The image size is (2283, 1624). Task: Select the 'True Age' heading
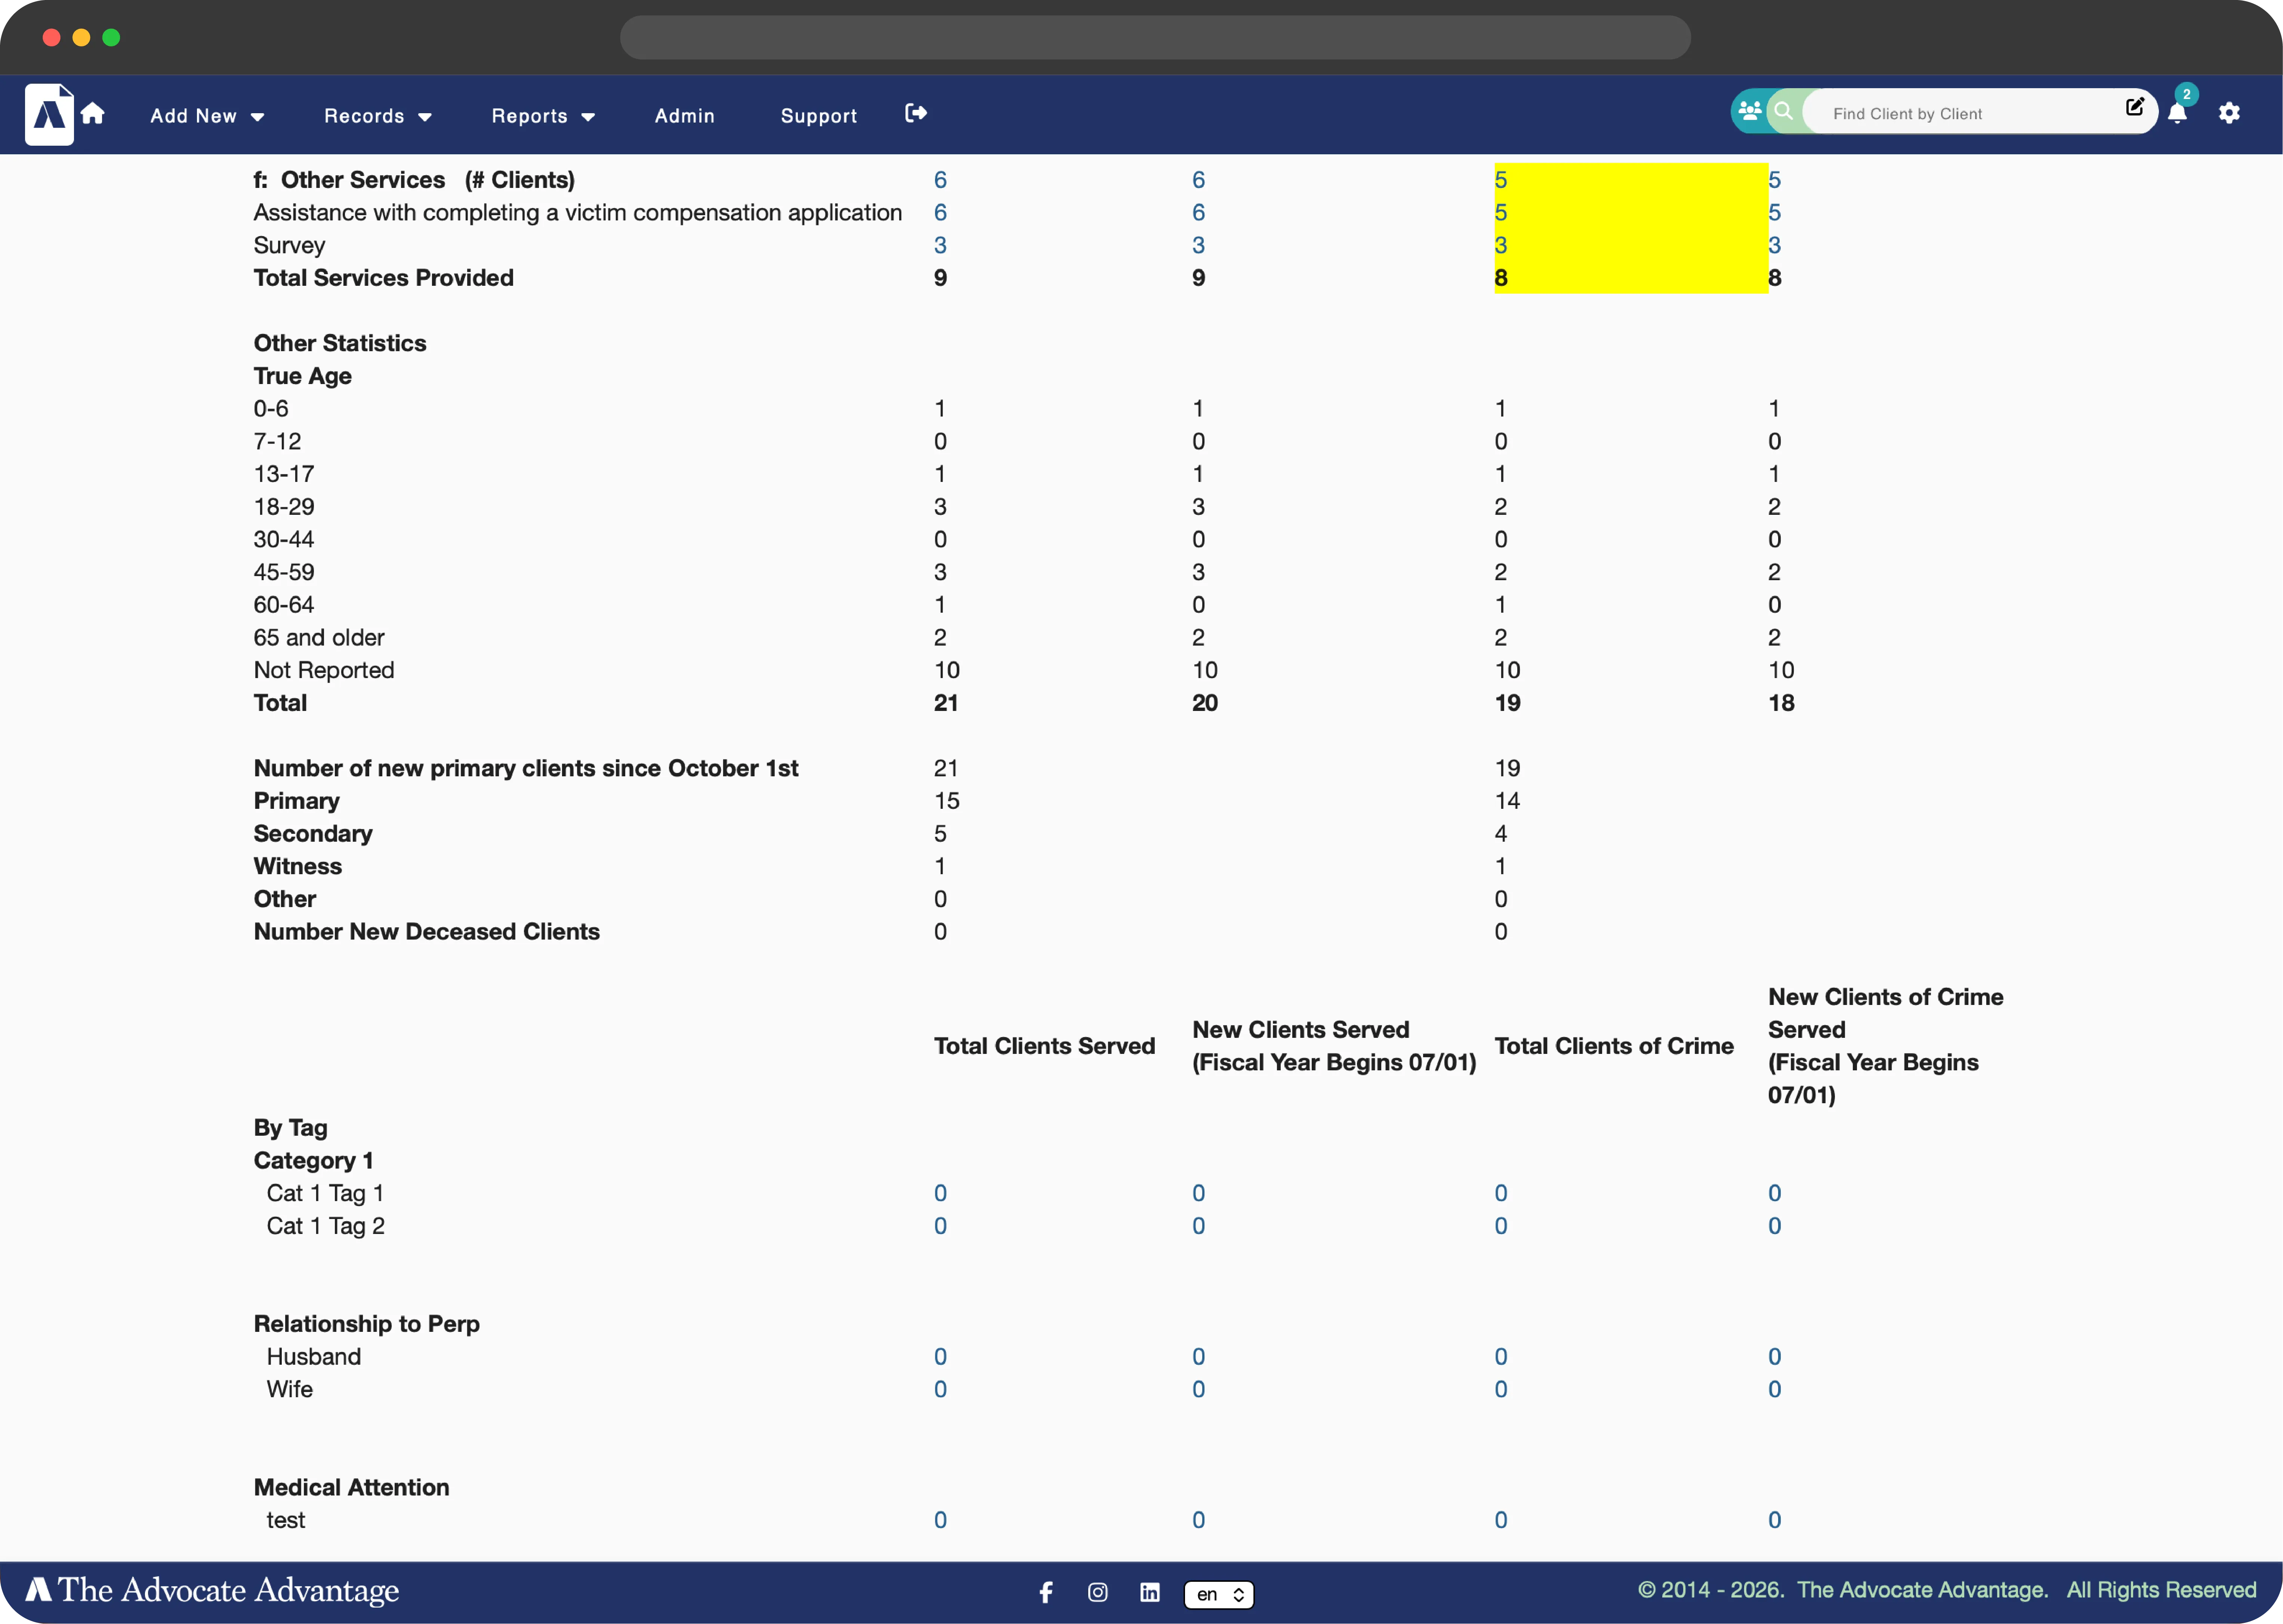pyautogui.click(x=302, y=376)
